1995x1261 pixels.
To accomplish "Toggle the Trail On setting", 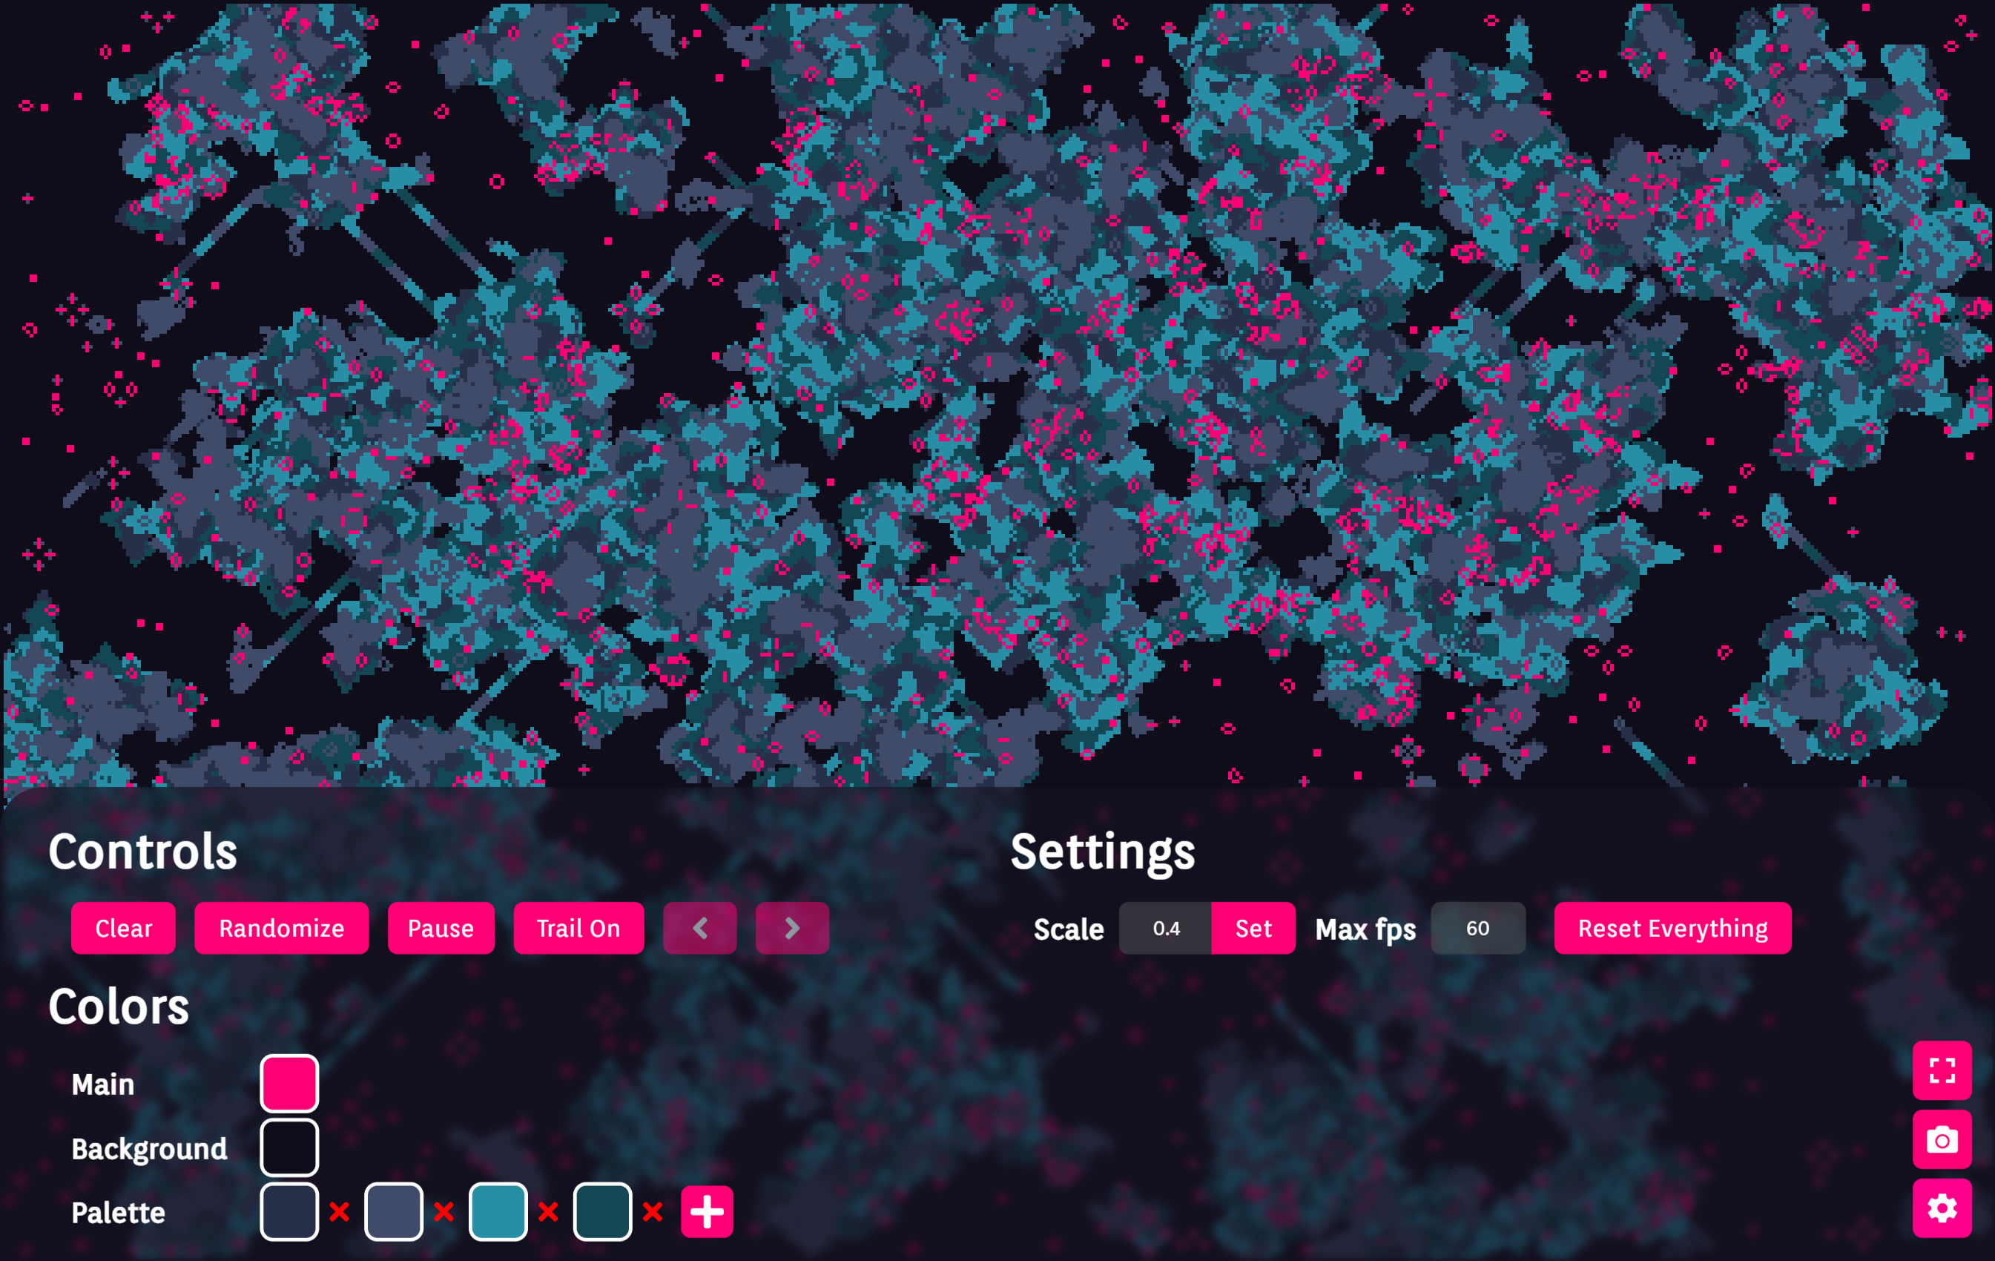I will pyautogui.click(x=578, y=928).
